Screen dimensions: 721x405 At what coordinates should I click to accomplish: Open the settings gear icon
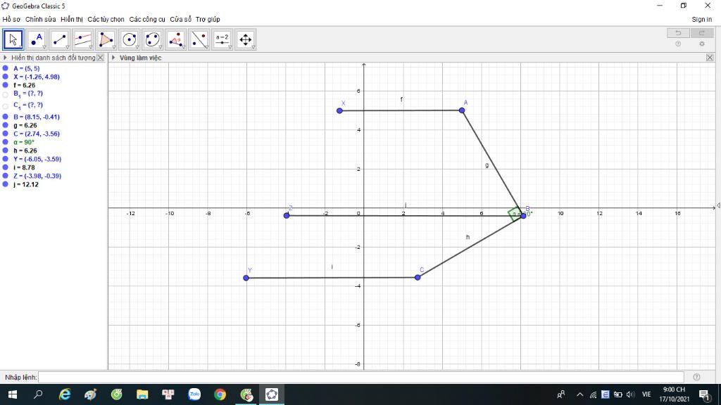click(x=702, y=44)
